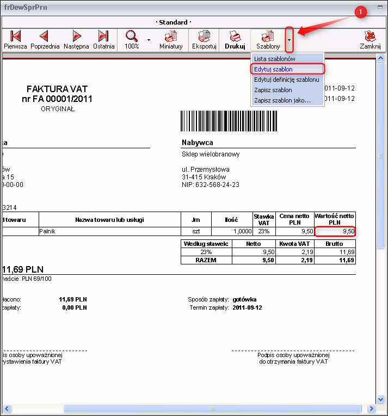
Task: Export the document via Eksportuj
Action: [204, 40]
